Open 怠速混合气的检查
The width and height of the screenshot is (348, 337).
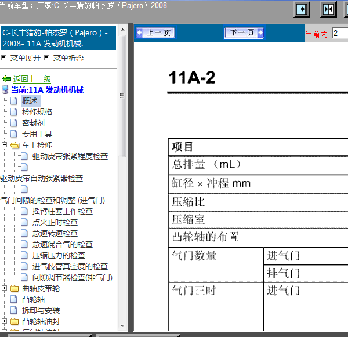coord(63,244)
